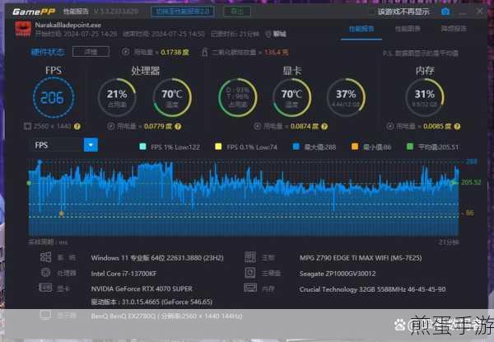494x342 pixels.
Task: Switch to the middle tab after 性能报告
Action: click(408, 29)
